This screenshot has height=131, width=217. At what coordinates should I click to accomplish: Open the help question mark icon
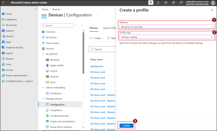point(173,2)
